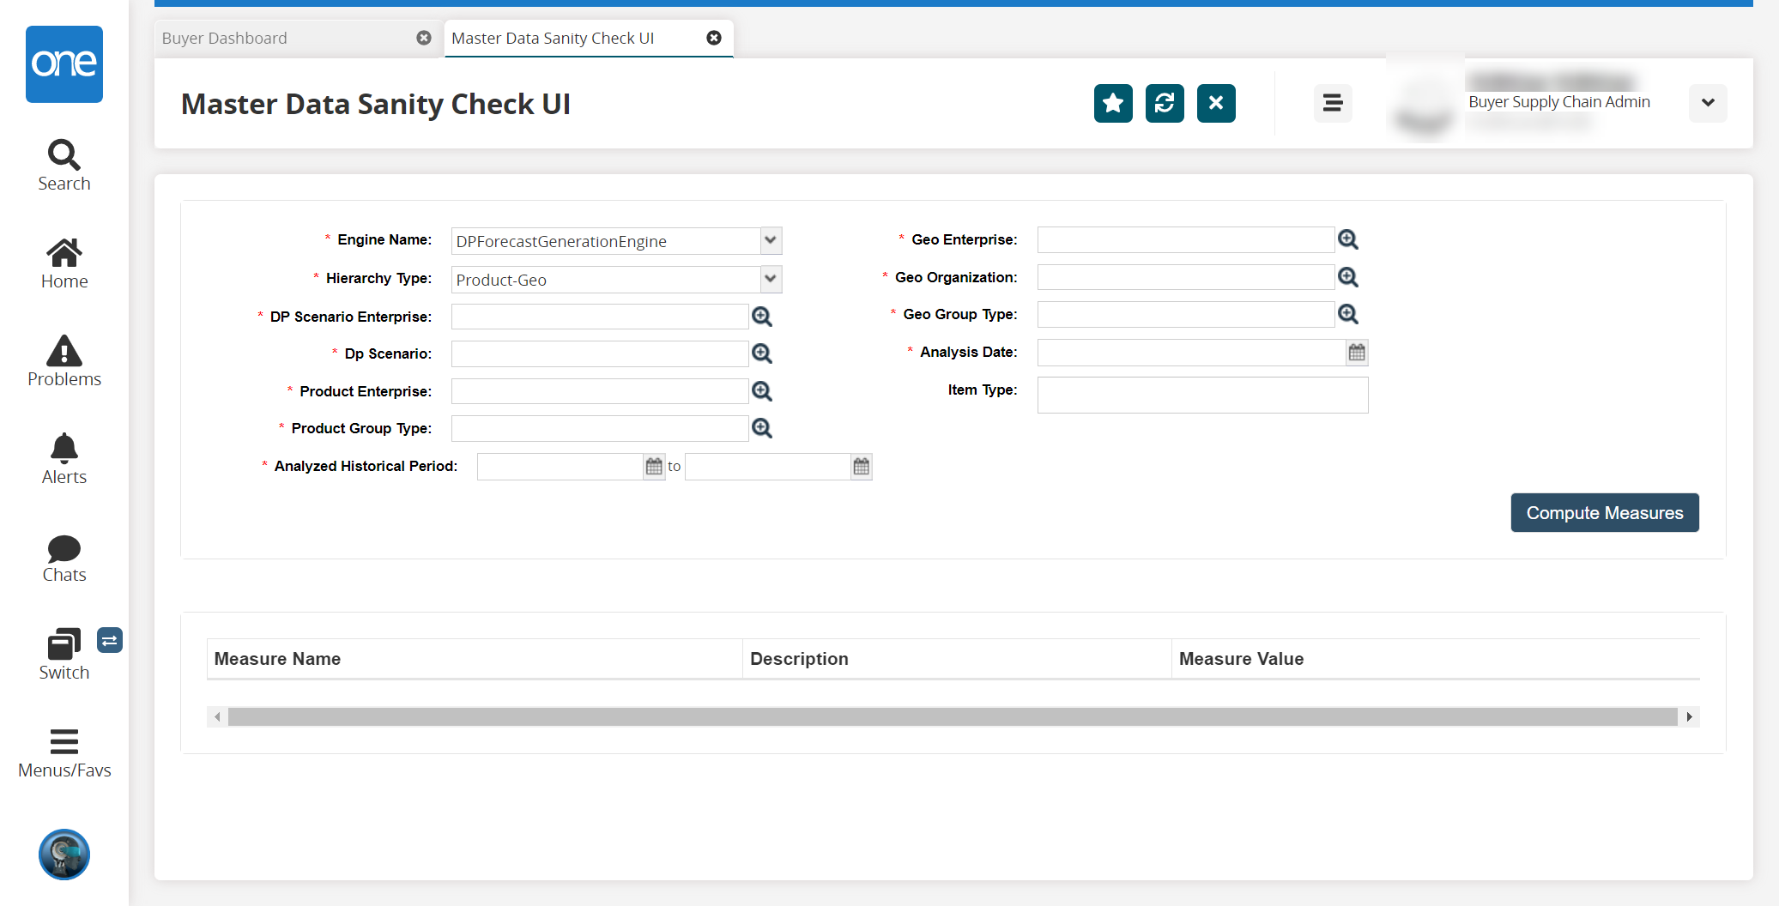
Task: Click the refresh icon in header
Action: (x=1165, y=104)
